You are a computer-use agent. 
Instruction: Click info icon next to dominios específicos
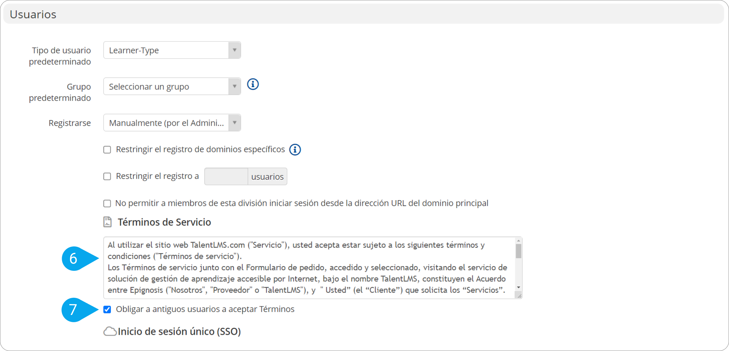coord(295,150)
